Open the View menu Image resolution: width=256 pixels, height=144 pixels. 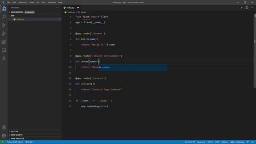[x=32, y=2]
